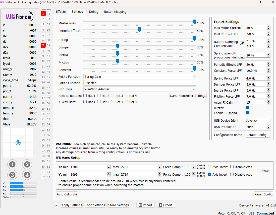Click round button 1 below the axis plot

12,164
